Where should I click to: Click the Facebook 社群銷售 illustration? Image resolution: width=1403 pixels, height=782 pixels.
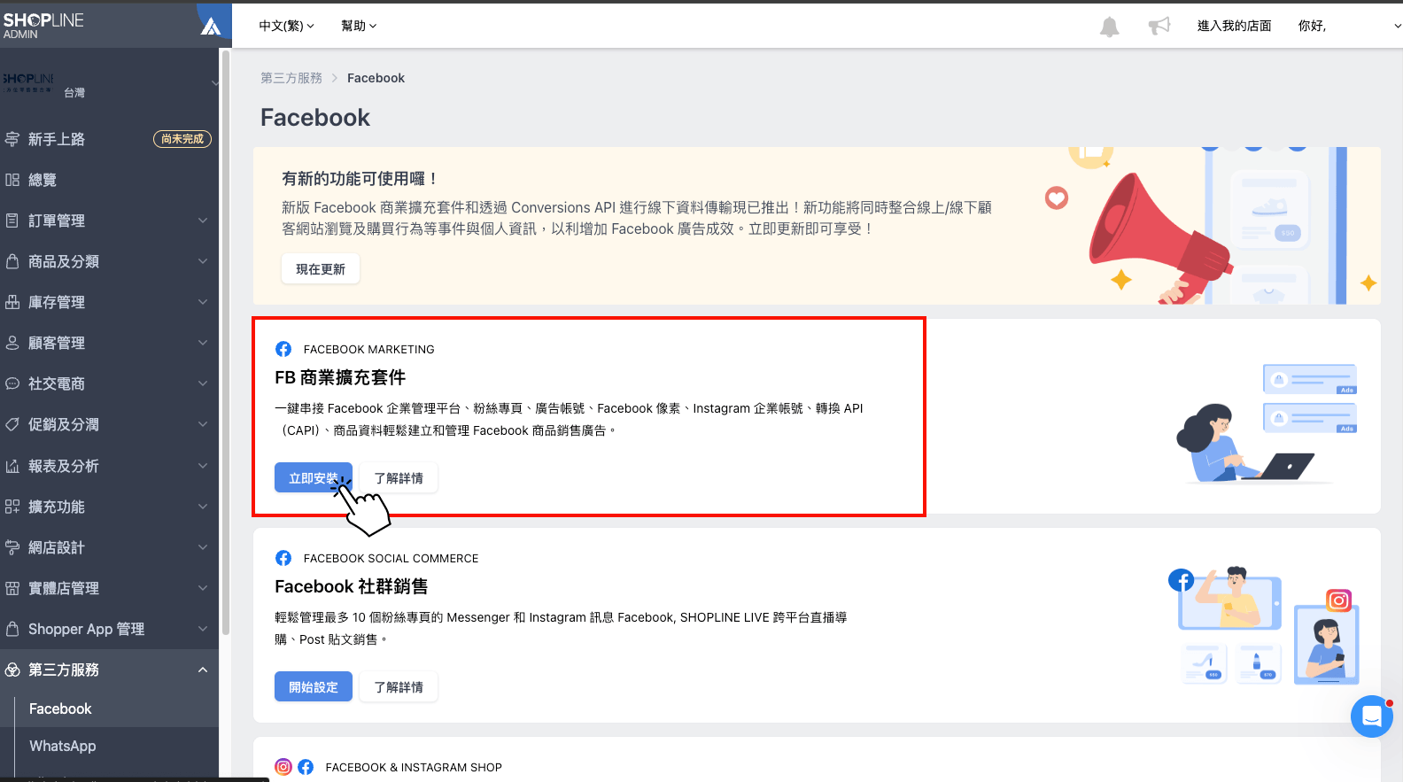click(1264, 626)
